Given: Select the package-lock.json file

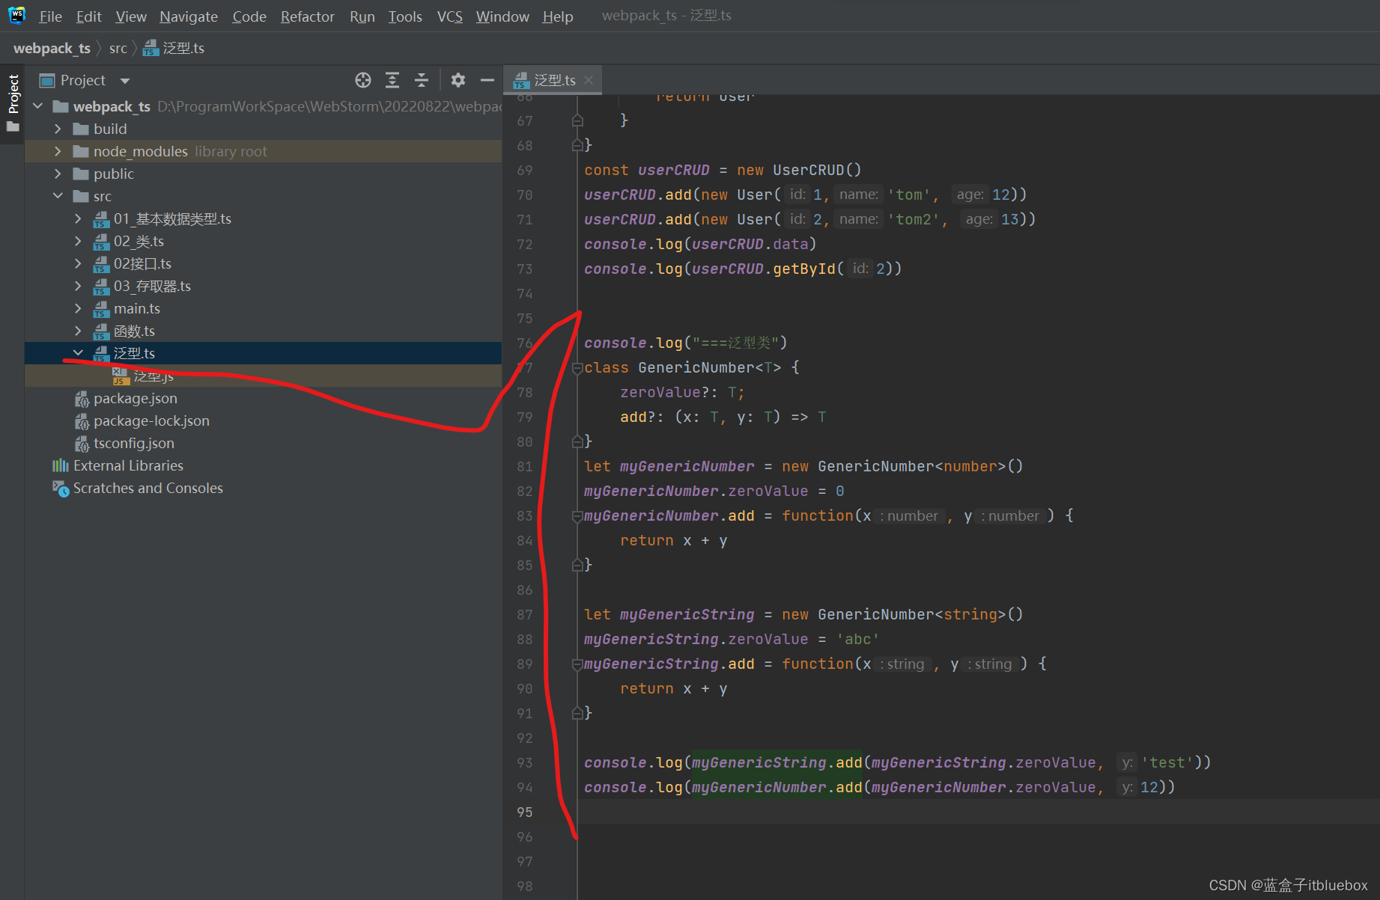Looking at the screenshot, I should click(151, 420).
